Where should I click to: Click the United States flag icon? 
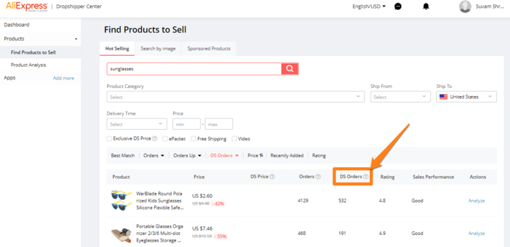tap(444, 97)
